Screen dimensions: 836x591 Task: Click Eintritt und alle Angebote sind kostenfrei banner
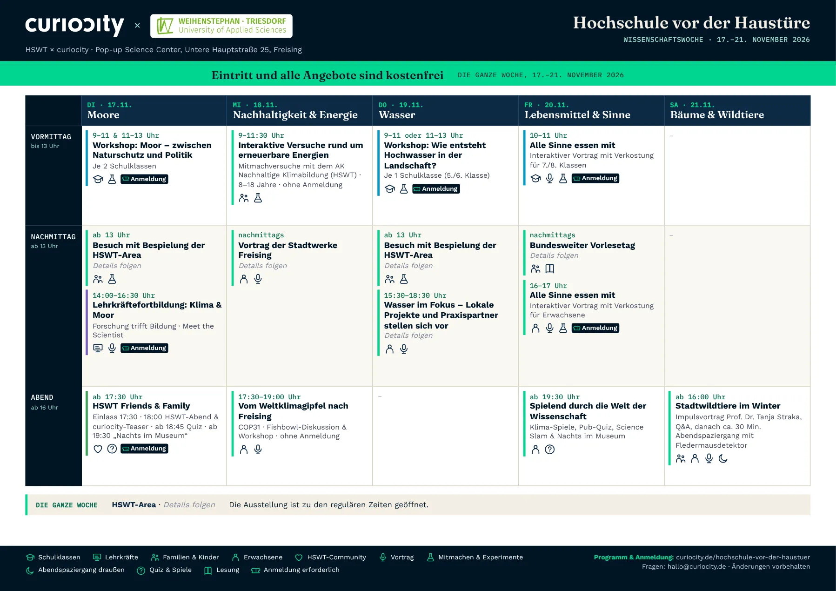tap(328, 75)
